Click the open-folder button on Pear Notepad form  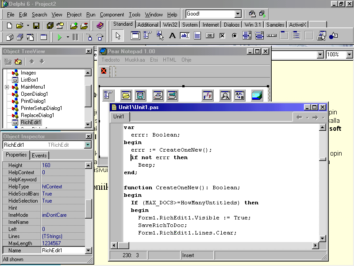pos(126,95)
